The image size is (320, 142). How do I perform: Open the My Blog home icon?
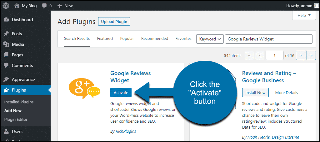[17, 6]
